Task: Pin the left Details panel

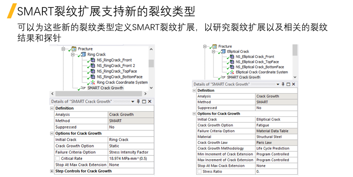Action: 138,101
